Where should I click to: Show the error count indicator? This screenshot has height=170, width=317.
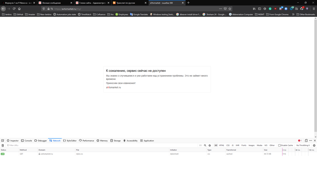[300, 141]
